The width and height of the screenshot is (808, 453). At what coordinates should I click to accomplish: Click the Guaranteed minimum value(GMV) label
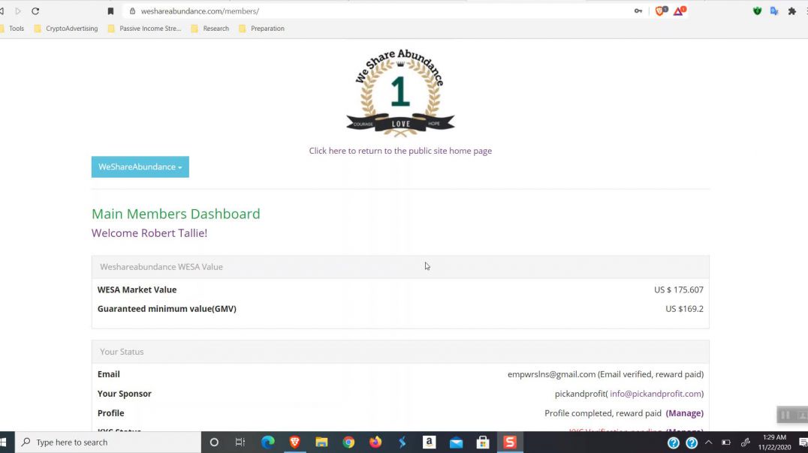[x=167, y=309]
